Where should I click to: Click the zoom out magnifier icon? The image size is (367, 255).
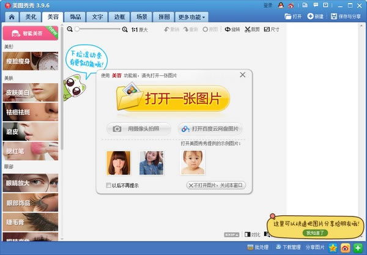point(70,29)
